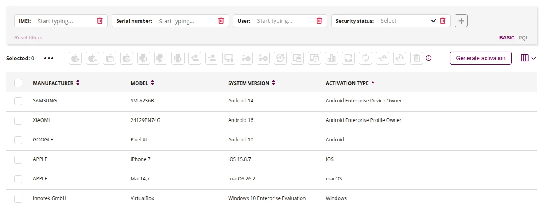Tick the innotek GmbH VirtualBox row checkbox
Screen dimensions: 543x215
pyautogui.click(x=18, y=198)
